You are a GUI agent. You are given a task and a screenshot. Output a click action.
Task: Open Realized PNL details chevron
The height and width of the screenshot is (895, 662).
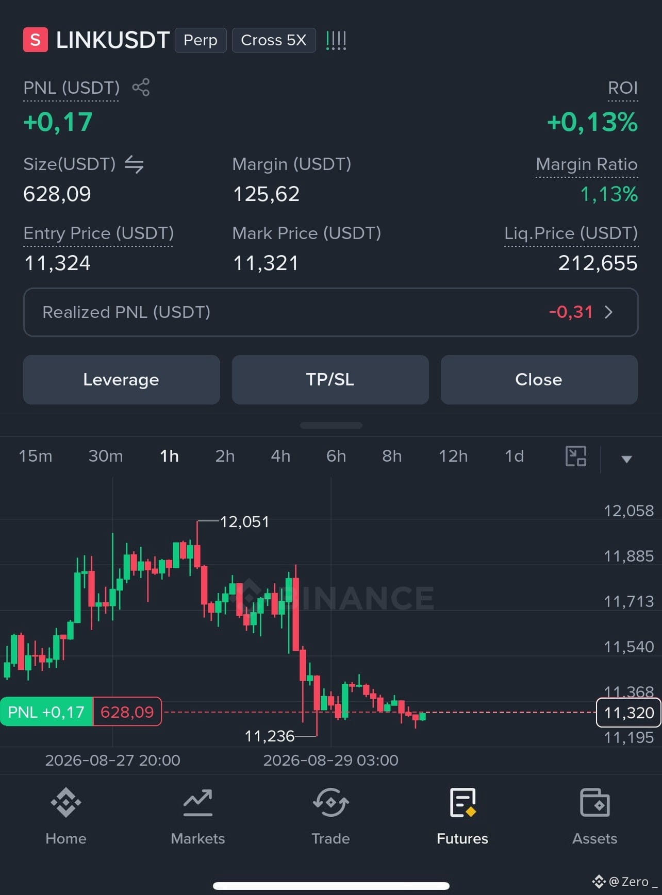609,312
